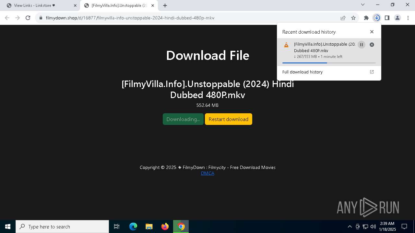This screenshot has height=233, width=415.
Task: Open the tab search dropdown
Action: [363, 5]
